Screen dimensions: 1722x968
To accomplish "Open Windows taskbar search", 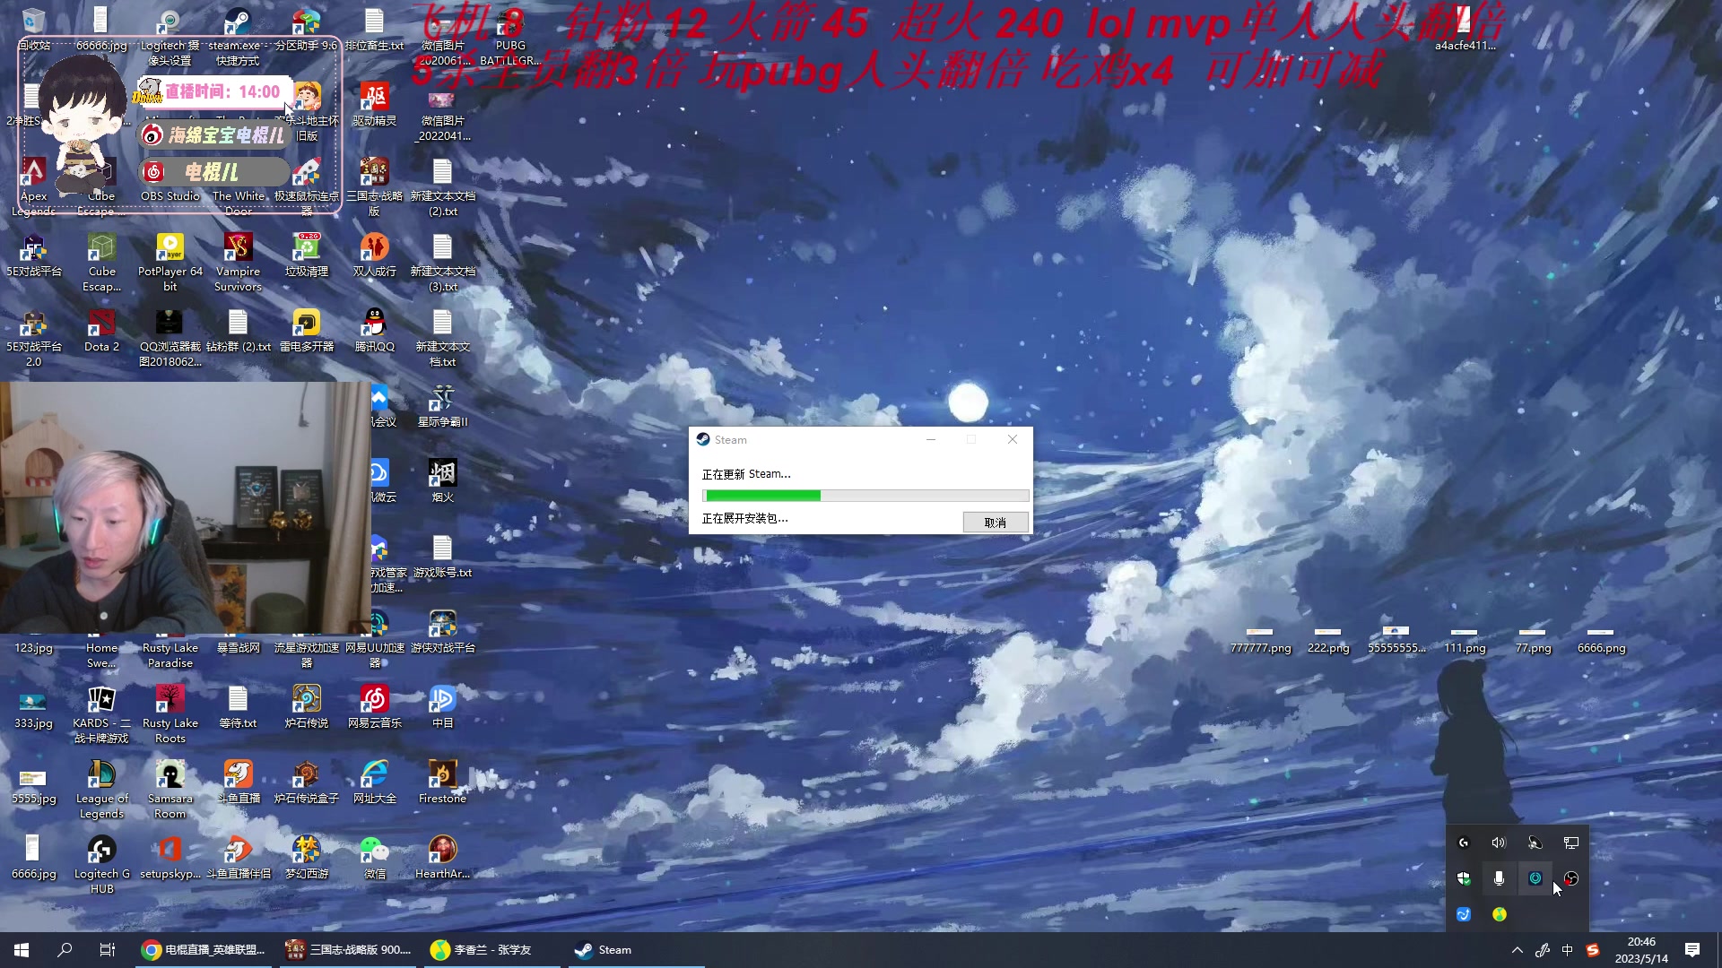I will tap(65, 950).
